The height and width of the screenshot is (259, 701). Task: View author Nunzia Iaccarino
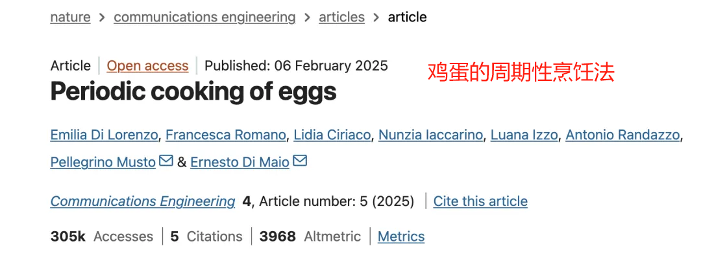click(x=430, y=135)
